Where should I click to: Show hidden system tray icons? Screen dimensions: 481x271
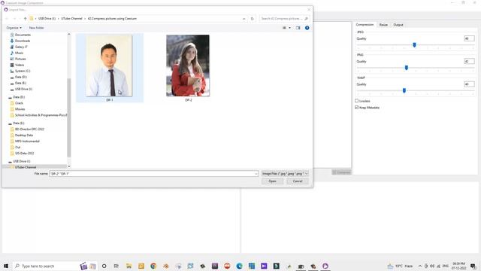click(420, 266)
